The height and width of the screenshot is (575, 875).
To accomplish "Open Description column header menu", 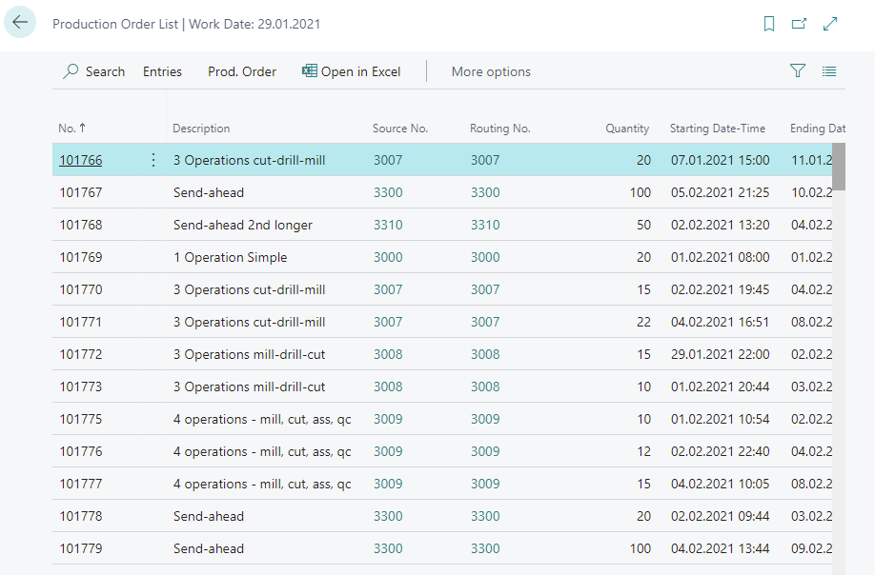I will pyautogui.click(x=201, y=129).
